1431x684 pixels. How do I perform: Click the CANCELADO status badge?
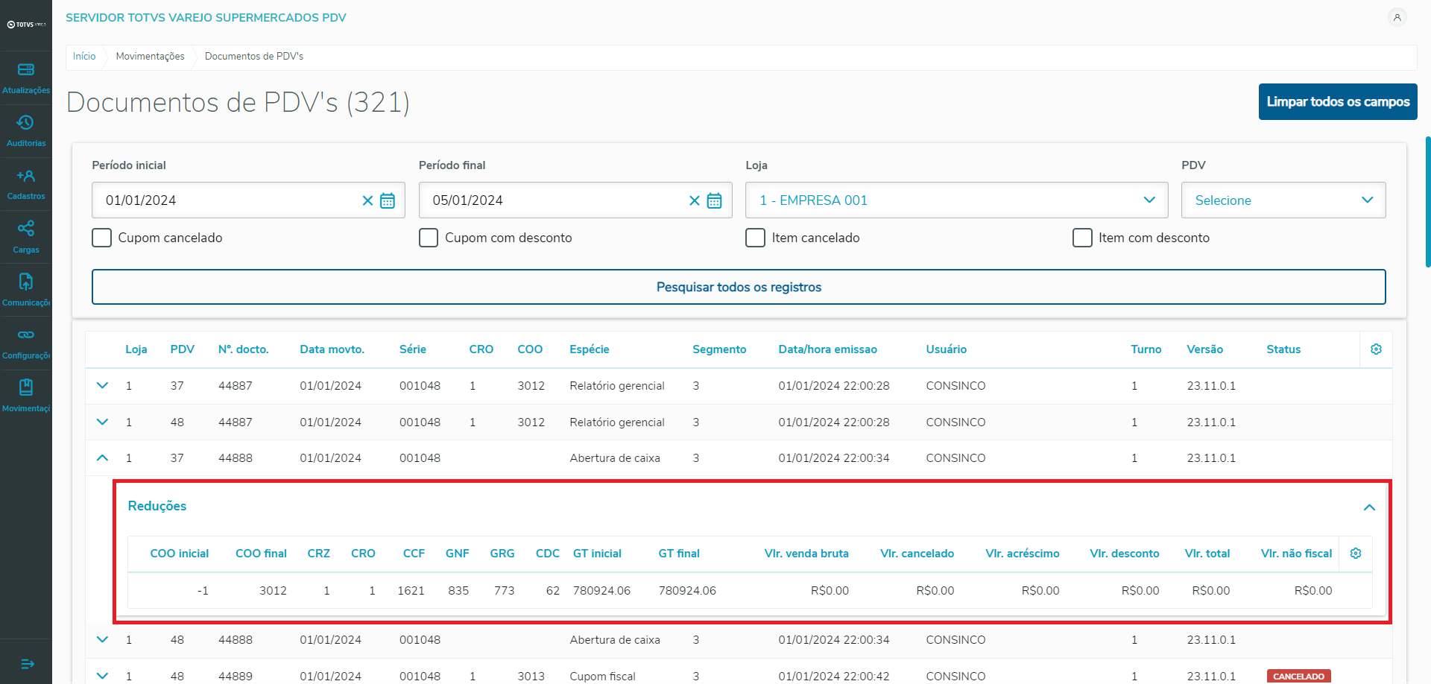click(1298, 677)
